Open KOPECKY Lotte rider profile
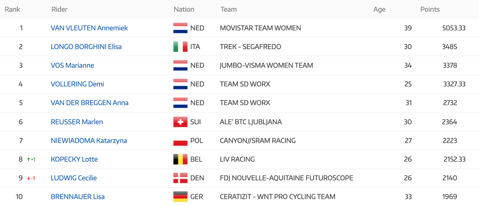Viewport: 479px width, 206px height. tap(74, 159)
